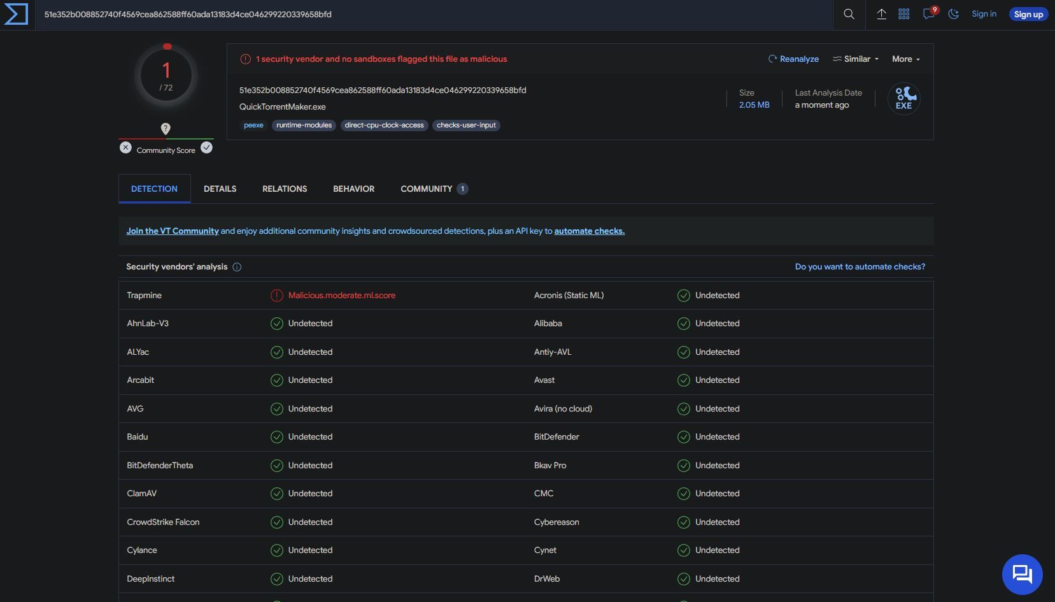Expand the Similar dropdown
The height and width of the screenshot is (602, 1055).
point(856,59)
